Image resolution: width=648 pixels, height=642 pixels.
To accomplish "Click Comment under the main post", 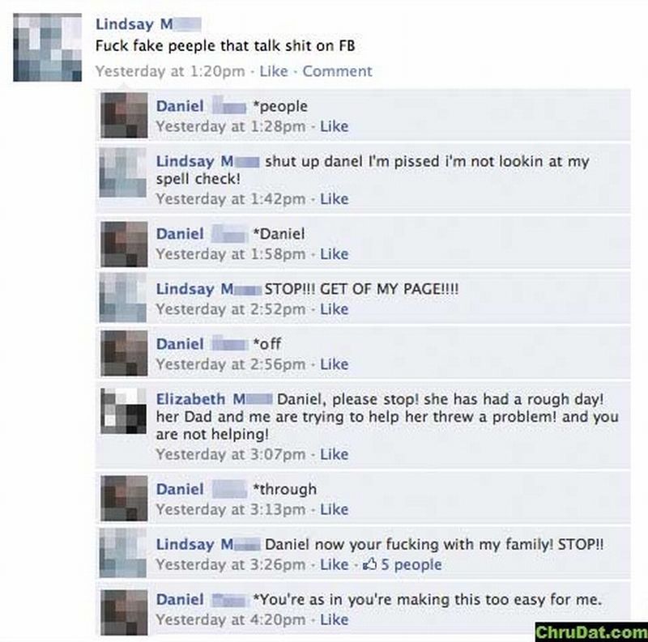I will [x=337, y=71].
